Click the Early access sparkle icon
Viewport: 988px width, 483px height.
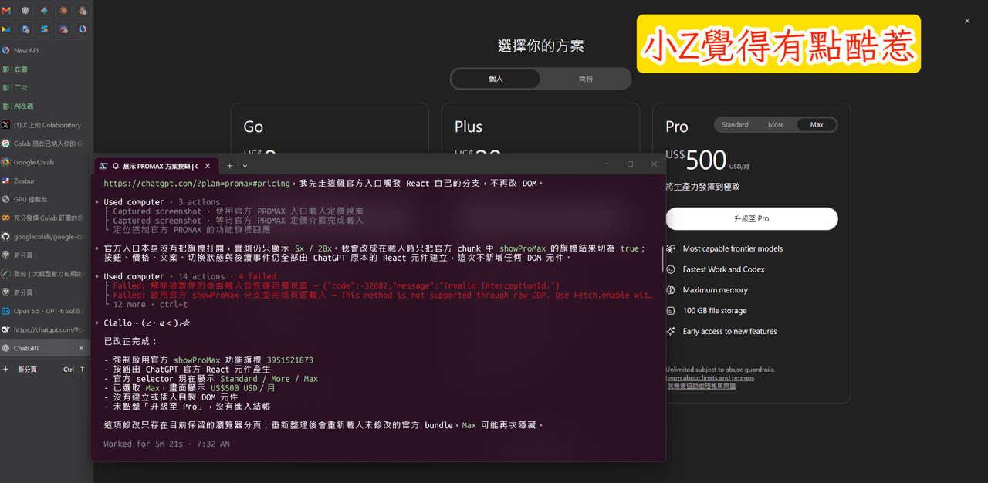click(671, 332)
